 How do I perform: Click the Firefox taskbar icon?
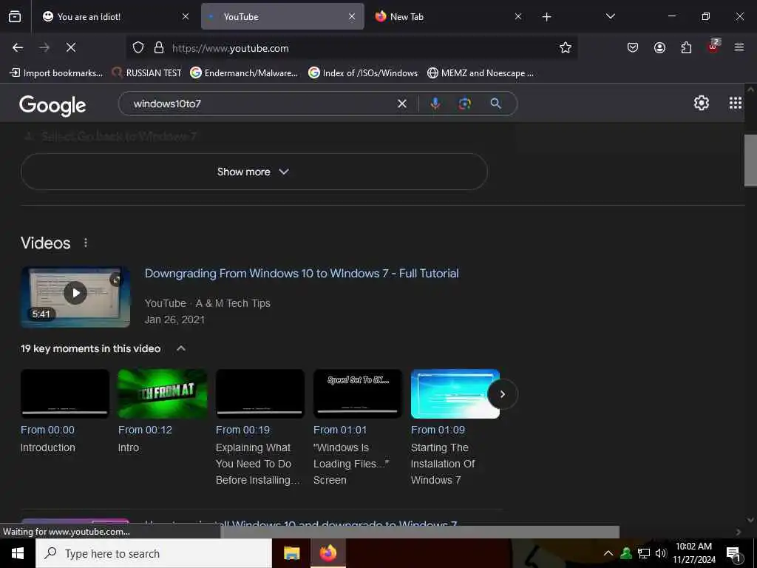click(328, 553)
